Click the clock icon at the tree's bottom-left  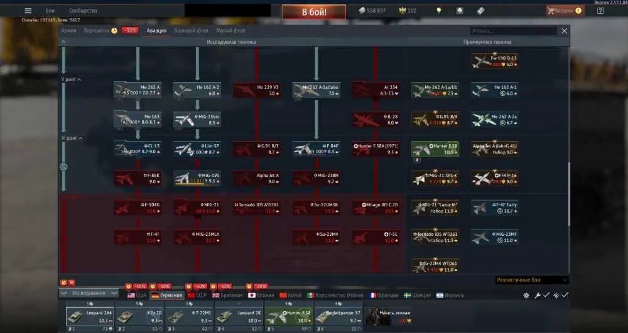(x=63, y=283)
